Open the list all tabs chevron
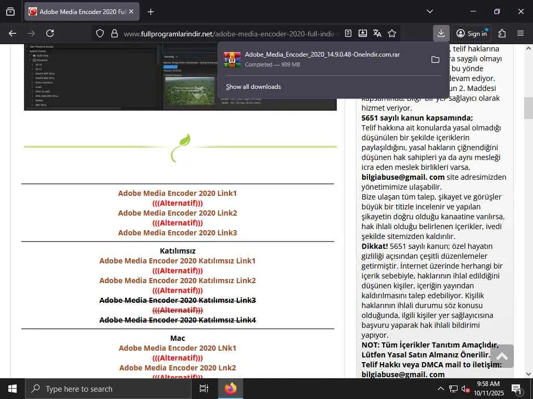Screen dimensions: 533x399 429,11
